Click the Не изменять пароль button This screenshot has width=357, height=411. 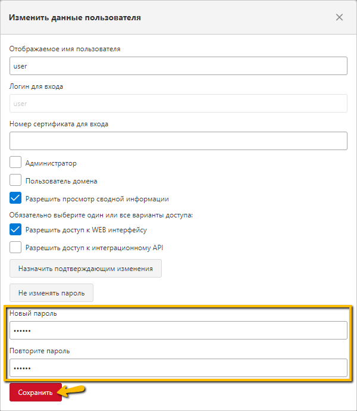(x=51, y=293)
